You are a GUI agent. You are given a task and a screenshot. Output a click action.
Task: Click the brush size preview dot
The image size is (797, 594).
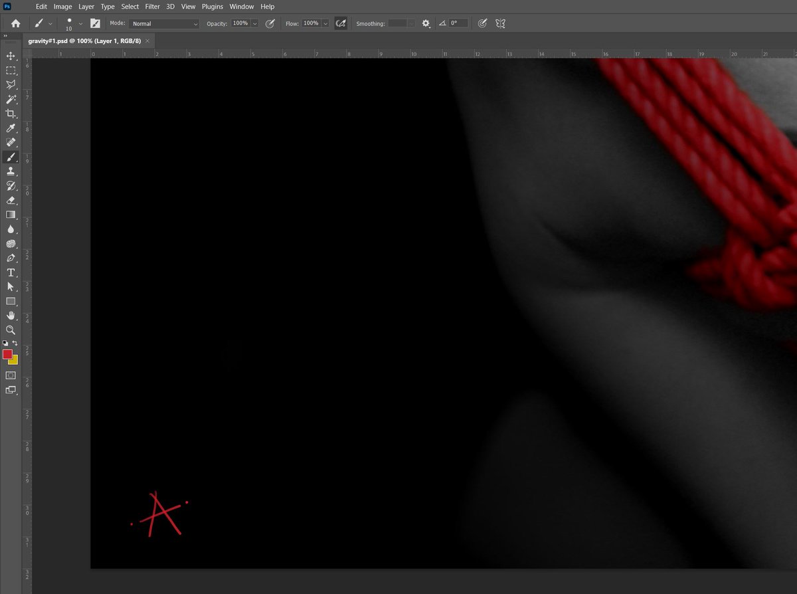[69, 21]
